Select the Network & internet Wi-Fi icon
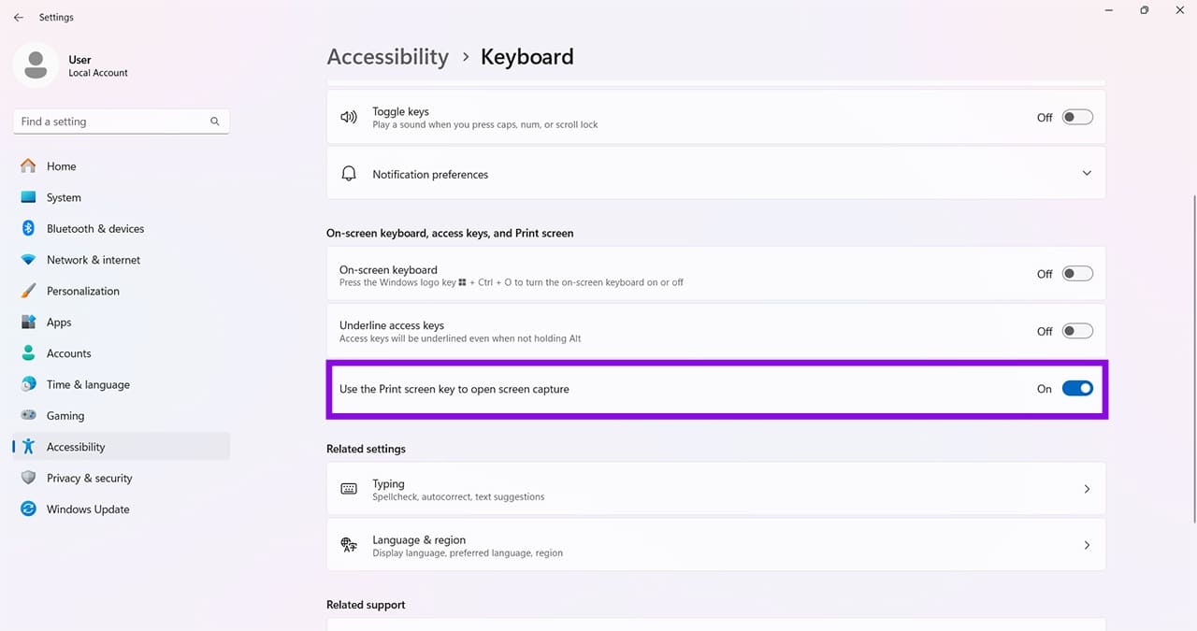This screenshot has height=631, width=1197. tap(28, 260)
